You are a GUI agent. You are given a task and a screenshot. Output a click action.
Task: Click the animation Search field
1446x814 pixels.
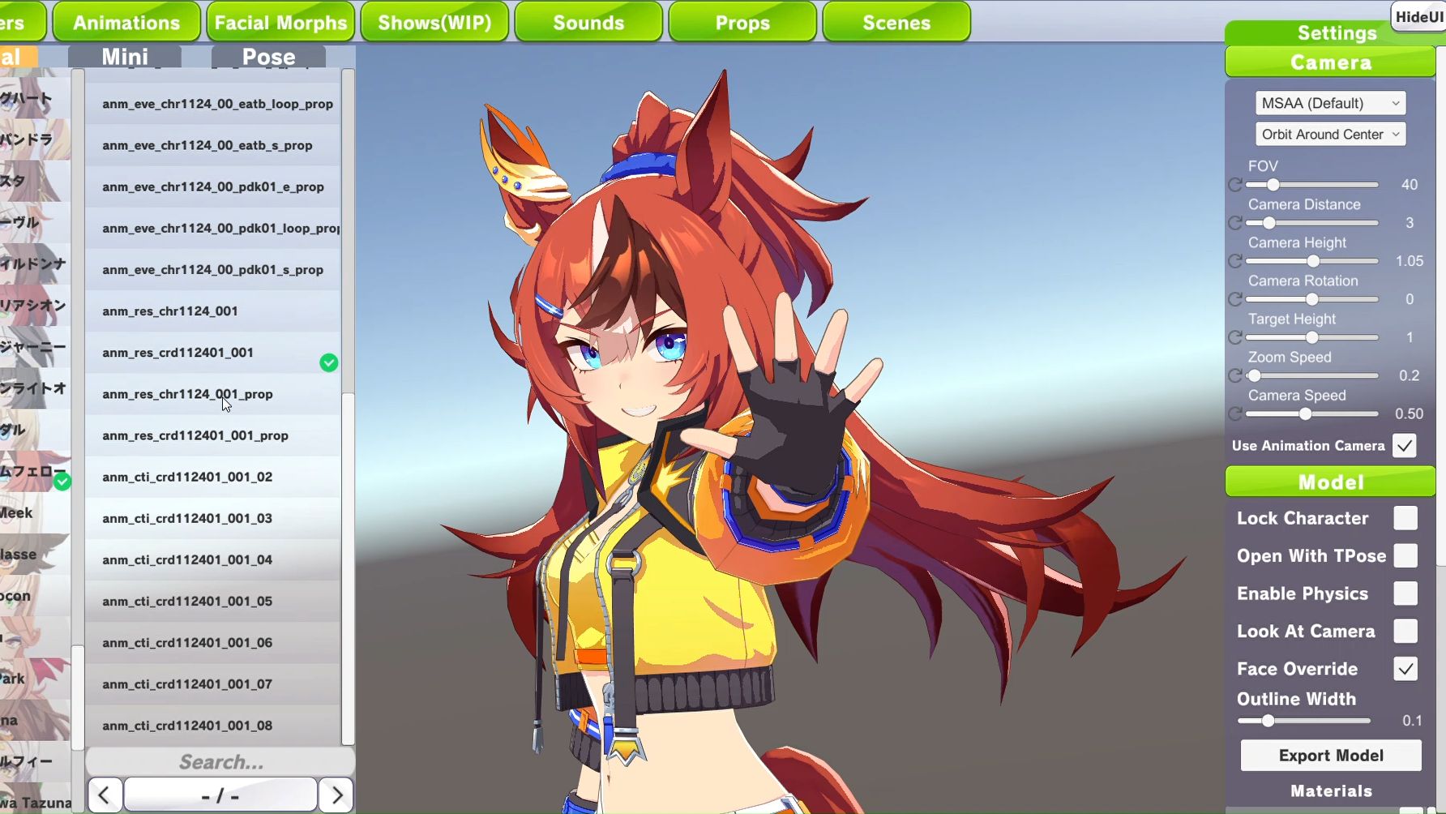click(x=220, y=762)
